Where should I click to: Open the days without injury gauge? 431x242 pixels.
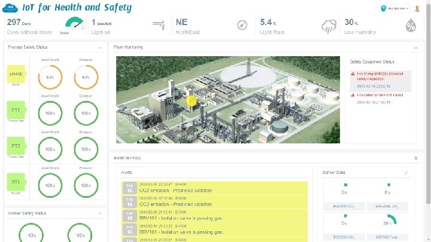(74, 24)
